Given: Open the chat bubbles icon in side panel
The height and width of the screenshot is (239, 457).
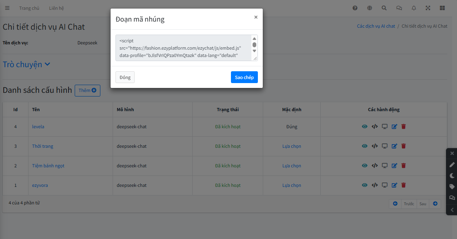Looking at the screenshot, I should pos(452,198).
